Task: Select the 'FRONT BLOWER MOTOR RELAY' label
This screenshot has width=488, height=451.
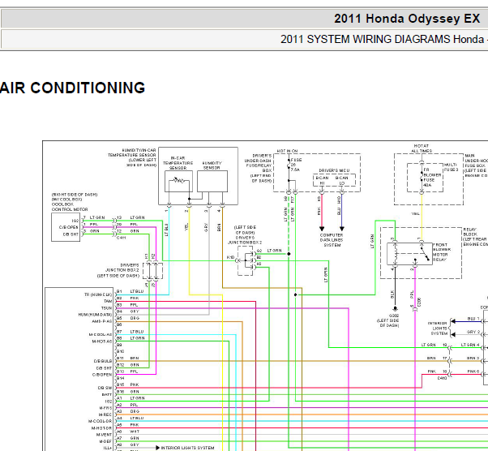Action: tap(441, 252)
